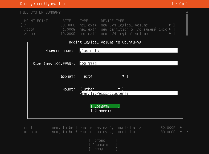Expand the /home mount point row arrow
209x154 pixels.
click(170, 33)
